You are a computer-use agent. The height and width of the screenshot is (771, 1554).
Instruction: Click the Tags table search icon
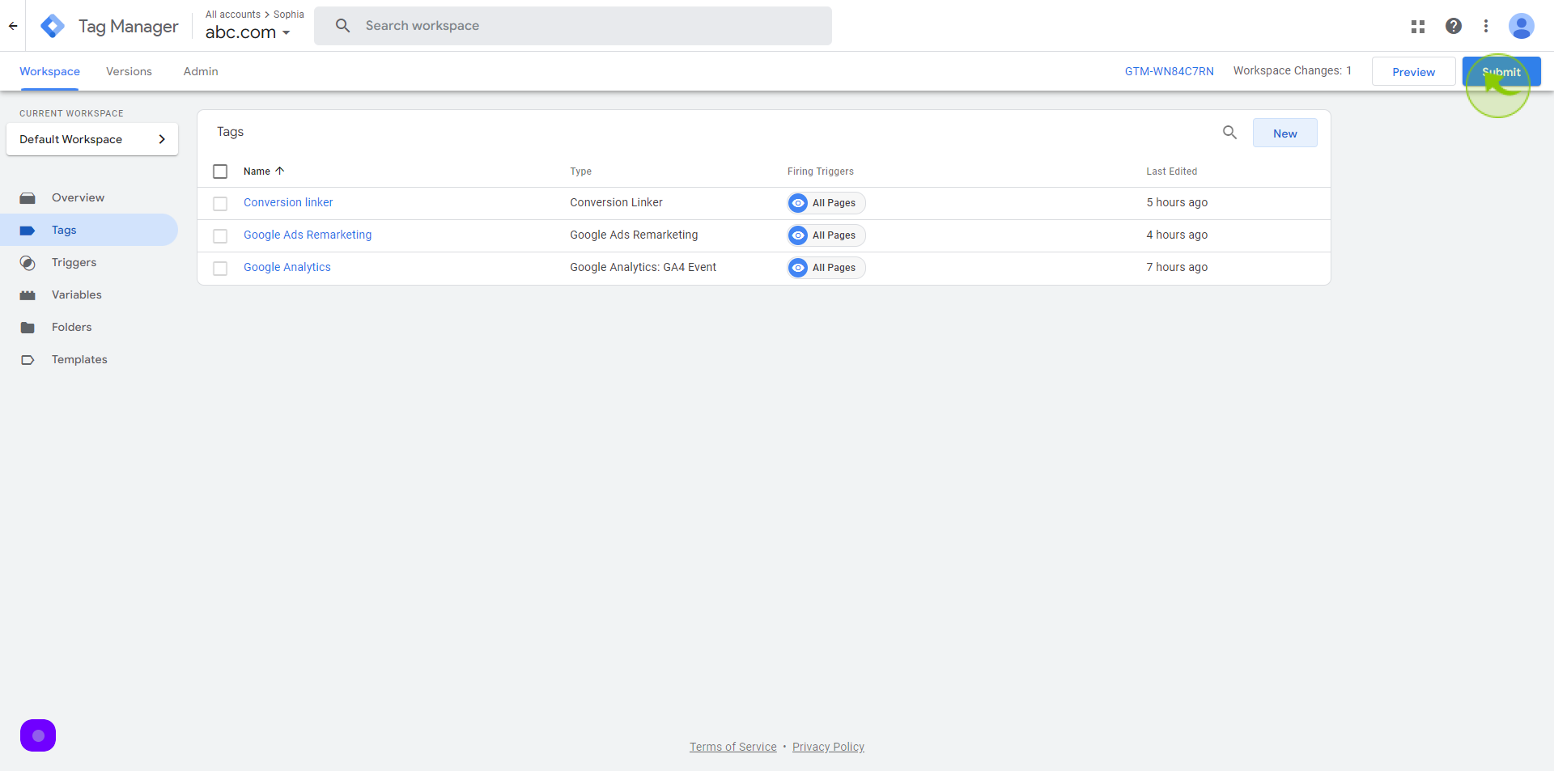(1229, 133)
